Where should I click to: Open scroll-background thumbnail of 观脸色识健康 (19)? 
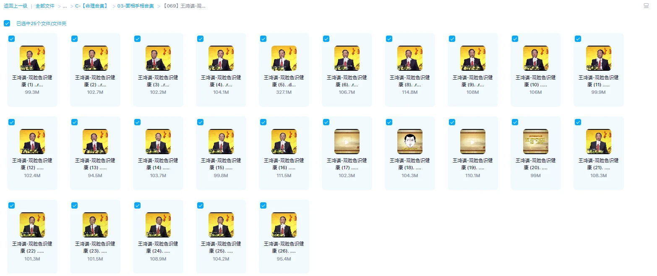tap(473, 142)
